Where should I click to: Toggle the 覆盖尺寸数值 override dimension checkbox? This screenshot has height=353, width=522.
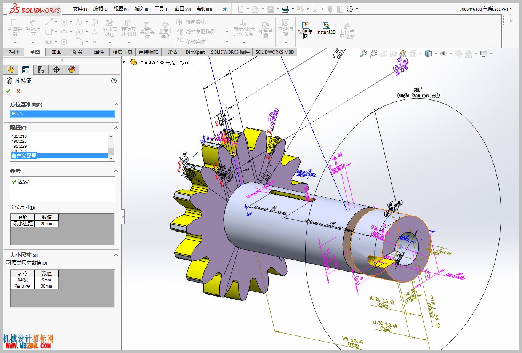click(x=8, y=263)
